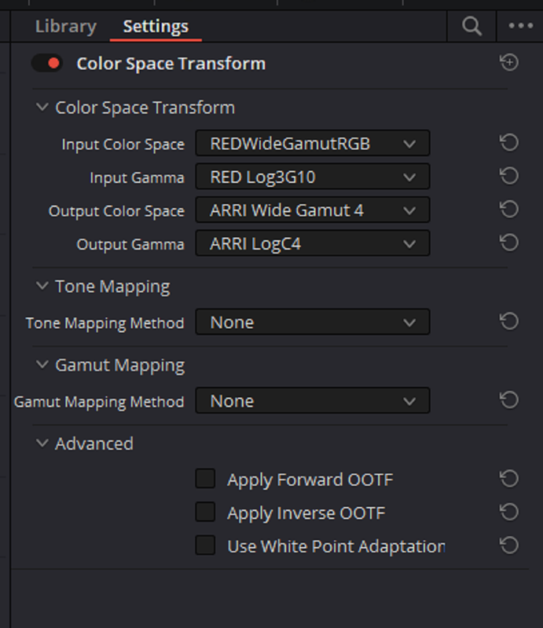
Task: Collapse the Advanced section
Action: [x=42, y=443]
